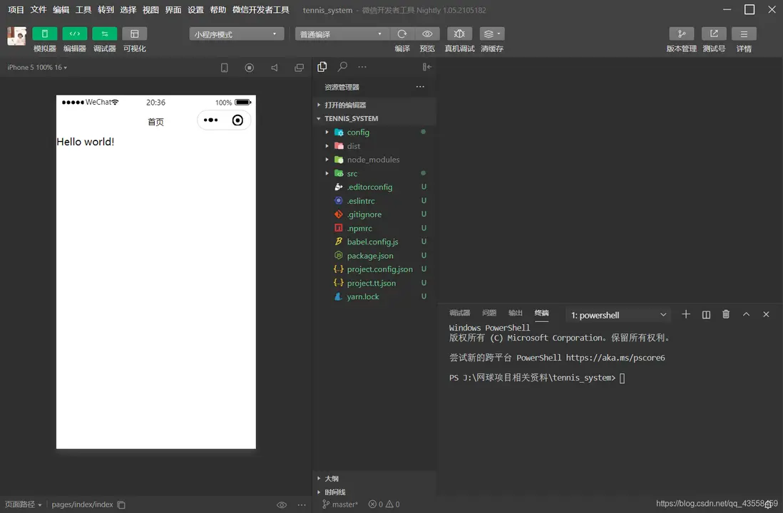
Task: Open search in the explorer sidebar
Action: pos(342,66)
